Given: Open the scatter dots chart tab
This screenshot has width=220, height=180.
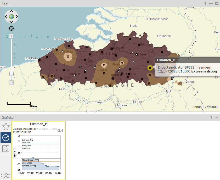Looking at the screenshot, I should click(6, 149).
